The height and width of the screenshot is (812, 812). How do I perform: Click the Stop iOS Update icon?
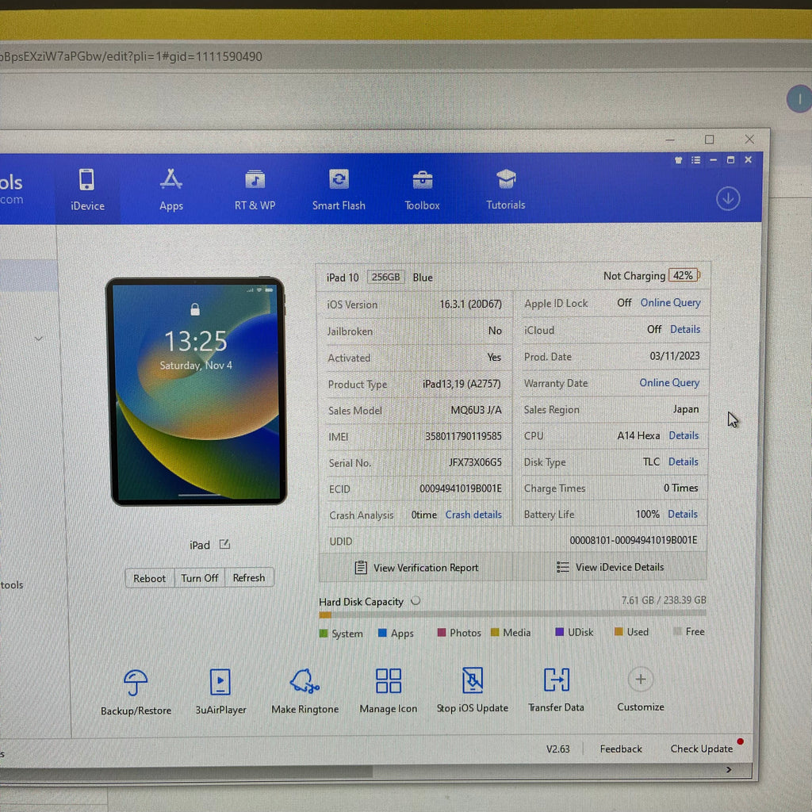[473, 680]
